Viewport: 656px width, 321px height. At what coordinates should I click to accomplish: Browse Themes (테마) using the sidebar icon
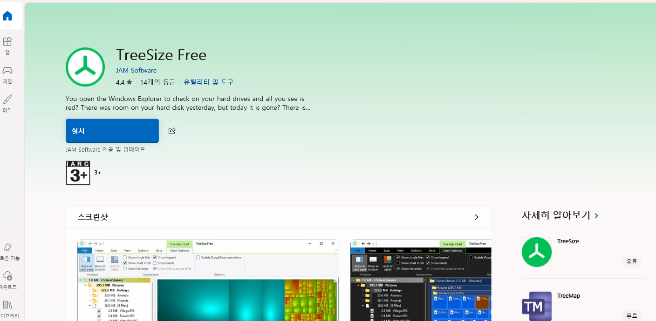7,103
